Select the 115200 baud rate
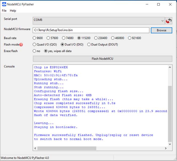The width and height of the screenshot is (177, 161). (x=84, y=38)
